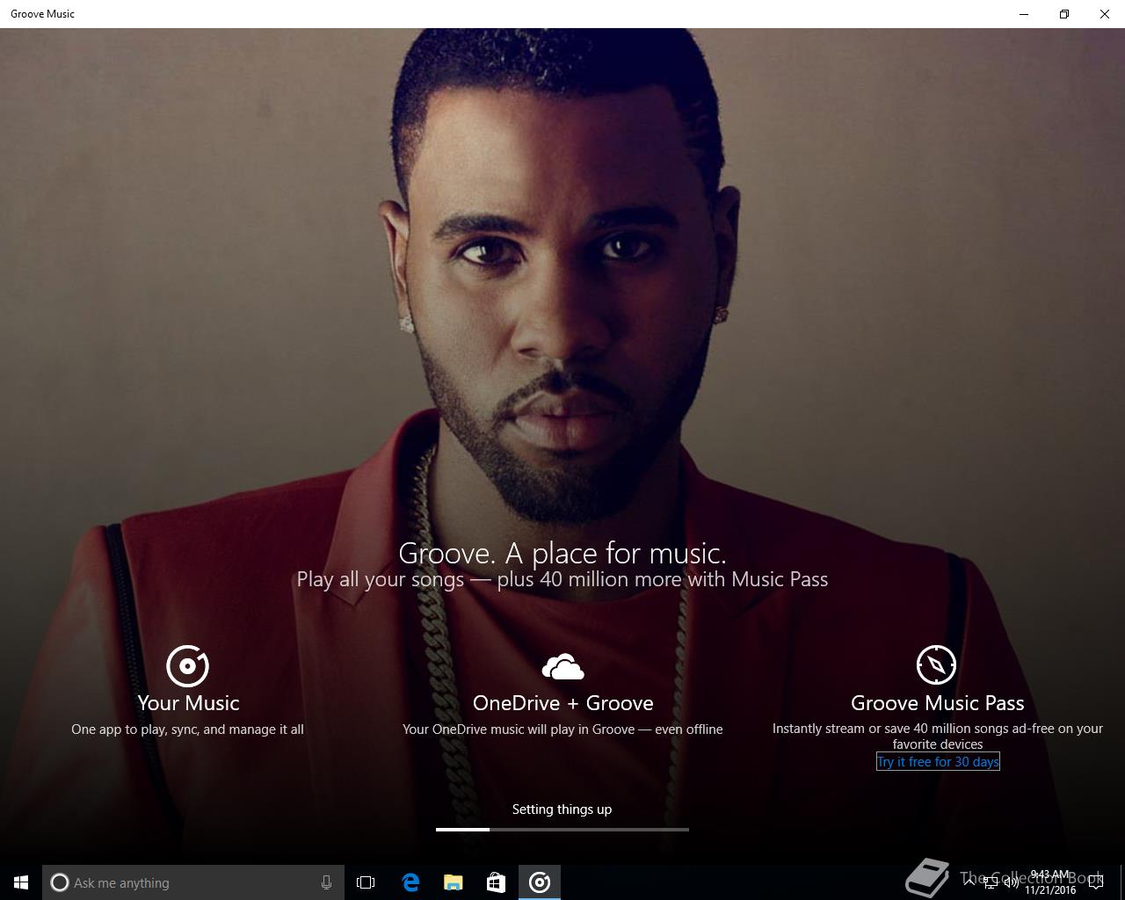Viewport: 1125px width, 900px height.
Task: Click the Cortana circle icon in the search box
Action: 60,882
